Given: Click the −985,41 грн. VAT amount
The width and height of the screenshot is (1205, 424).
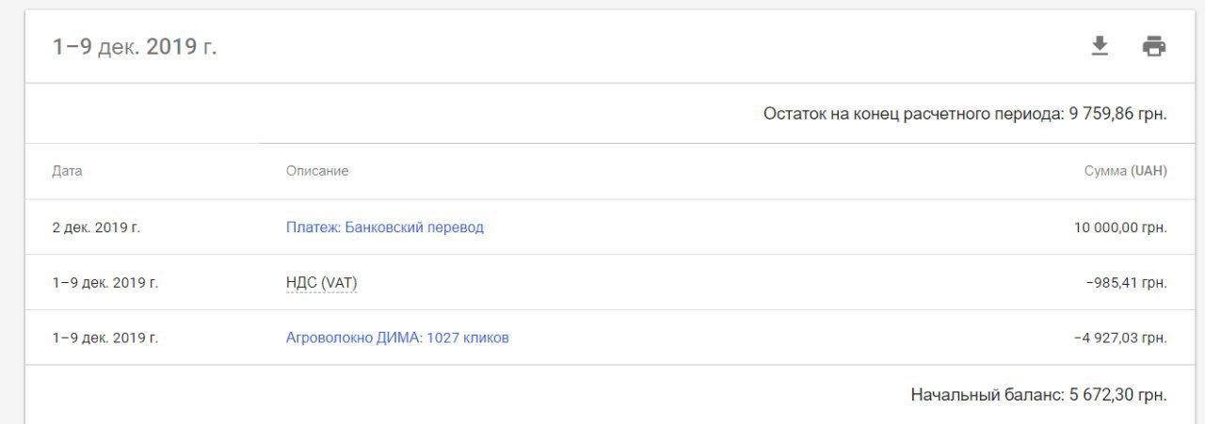Looking at the screenshot, I should tap(1126, 283).
